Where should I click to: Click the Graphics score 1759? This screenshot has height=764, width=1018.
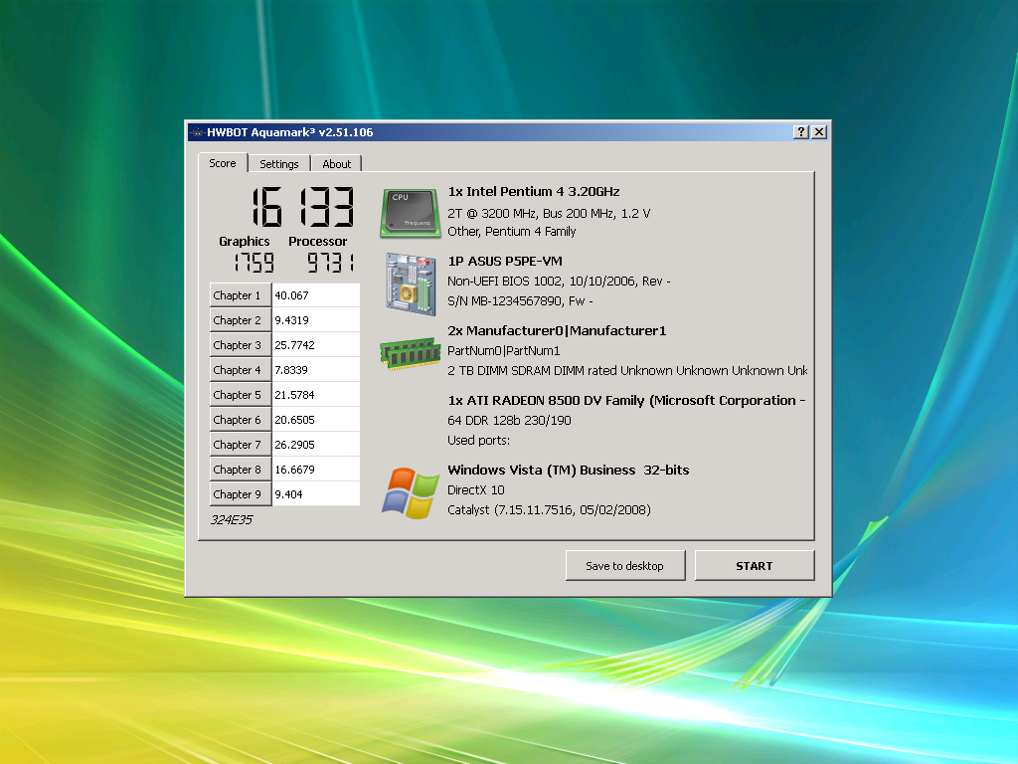point(254,263)
